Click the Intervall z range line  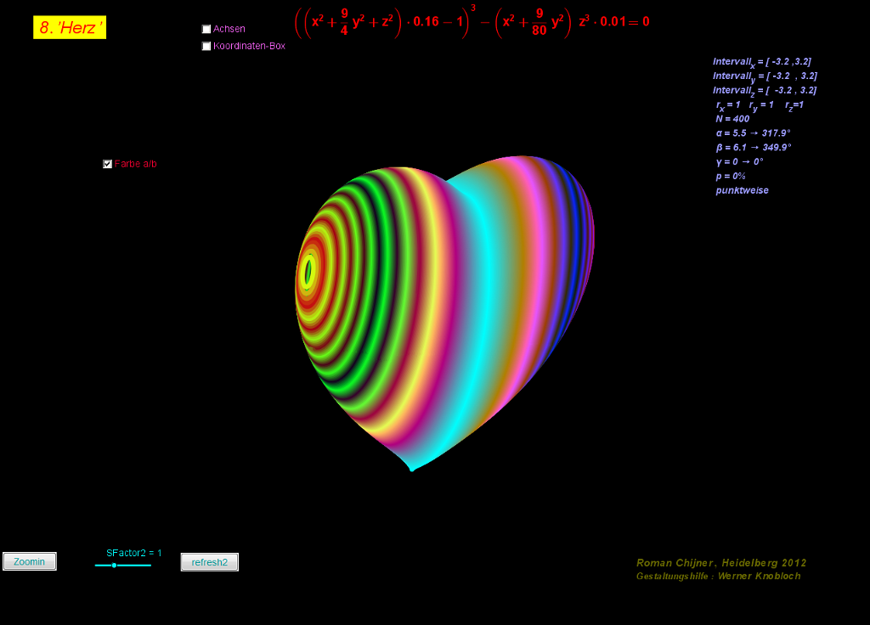[765, 90]
